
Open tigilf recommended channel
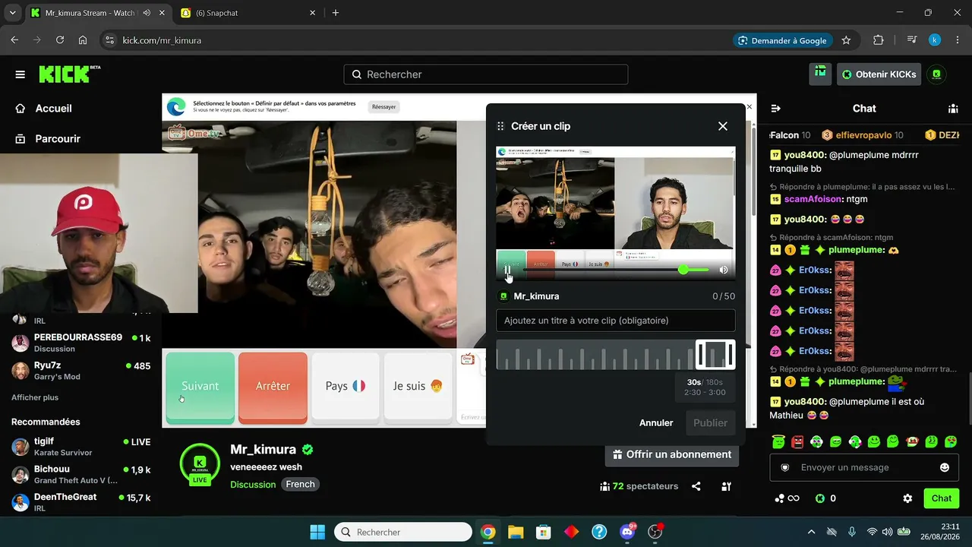coord(81,447)
